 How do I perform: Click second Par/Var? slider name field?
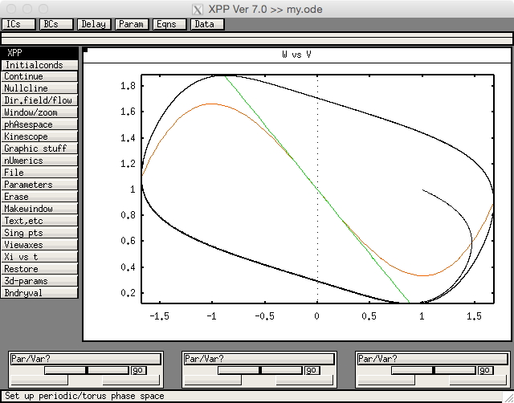pos(259,359)
